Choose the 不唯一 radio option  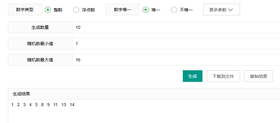point(174,10)
